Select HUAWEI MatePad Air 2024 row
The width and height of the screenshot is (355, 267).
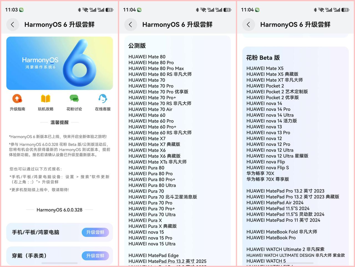coord(275,203)
